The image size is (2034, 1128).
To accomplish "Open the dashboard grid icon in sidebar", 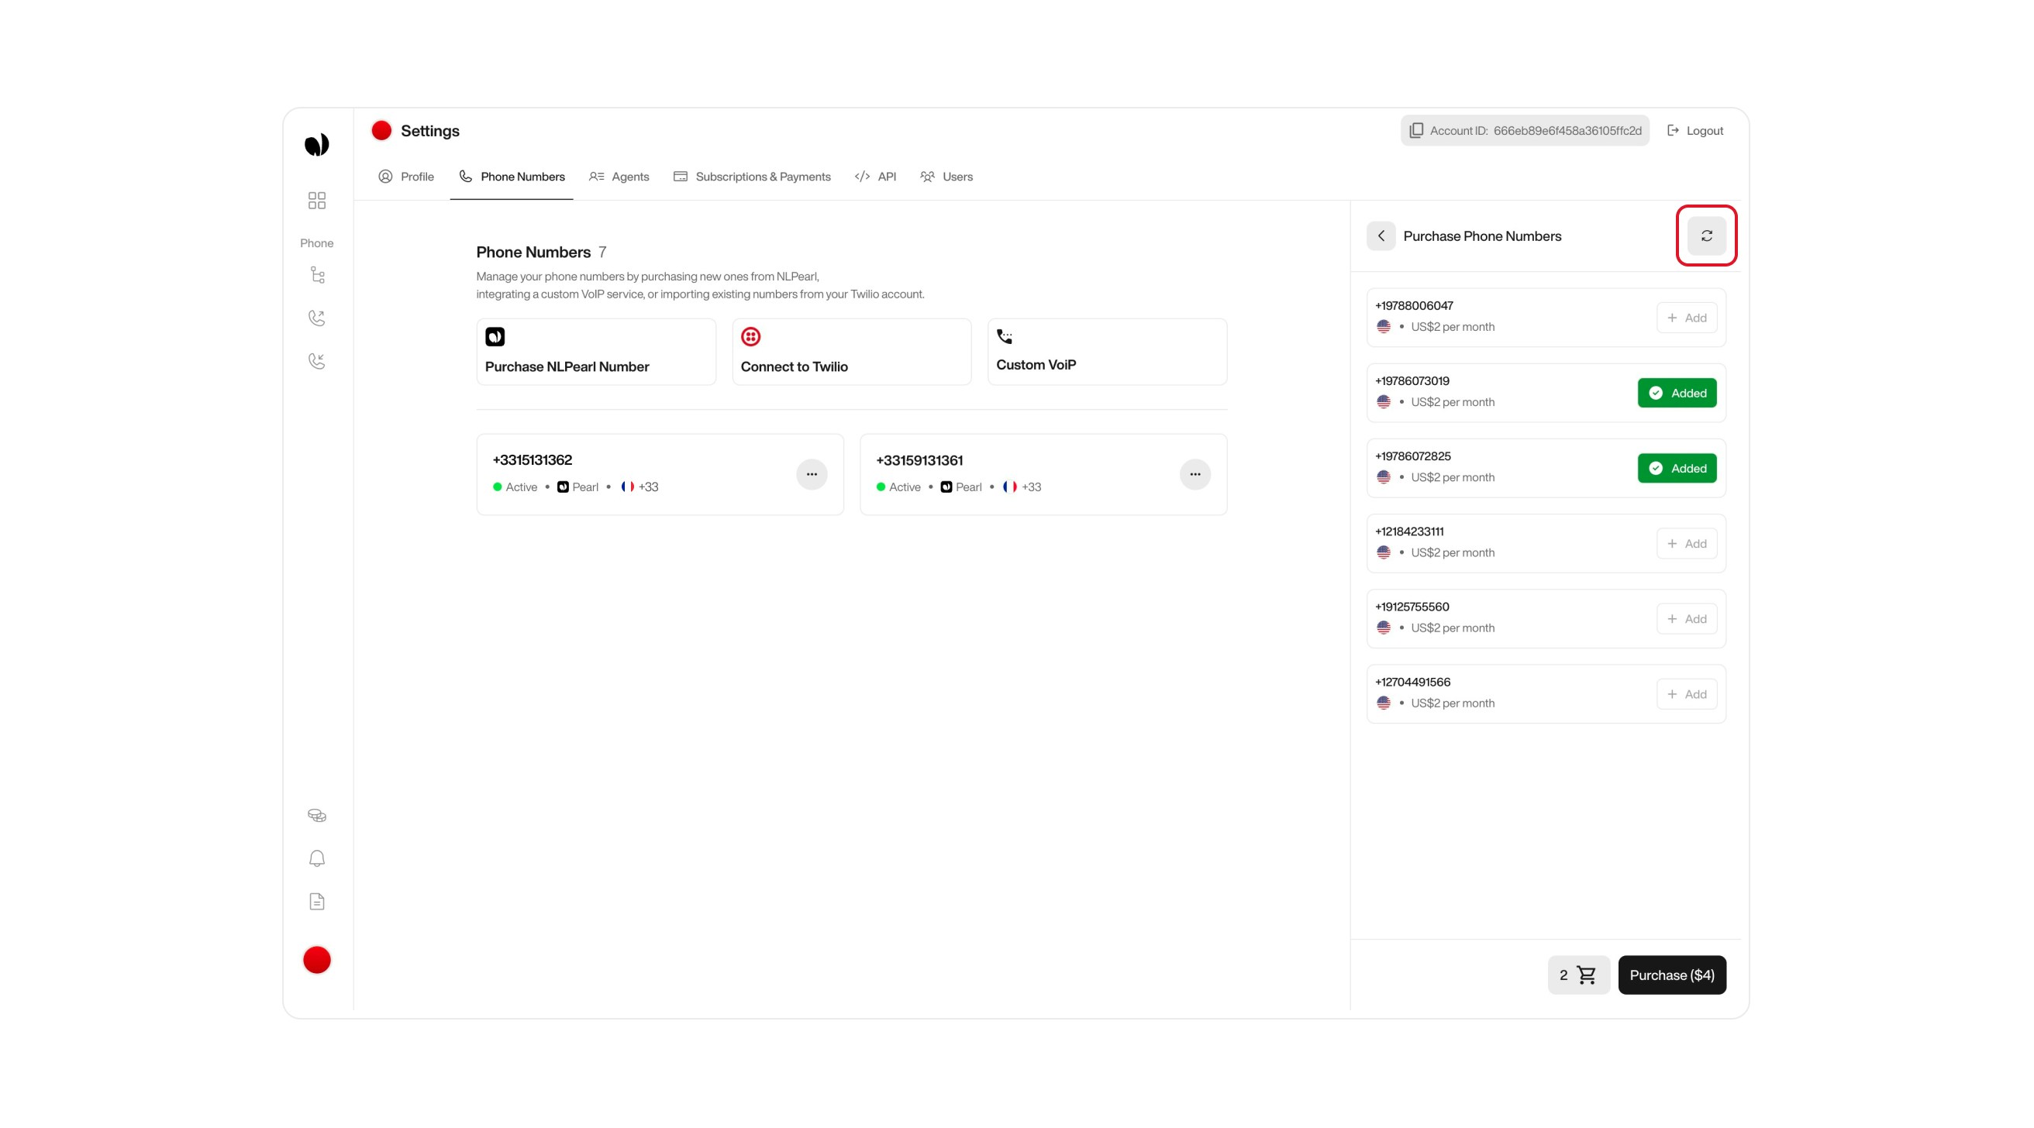I will coord(316,201).
